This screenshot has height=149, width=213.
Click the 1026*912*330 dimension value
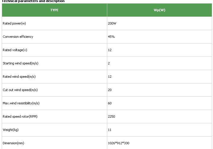(x=118, y=143)
